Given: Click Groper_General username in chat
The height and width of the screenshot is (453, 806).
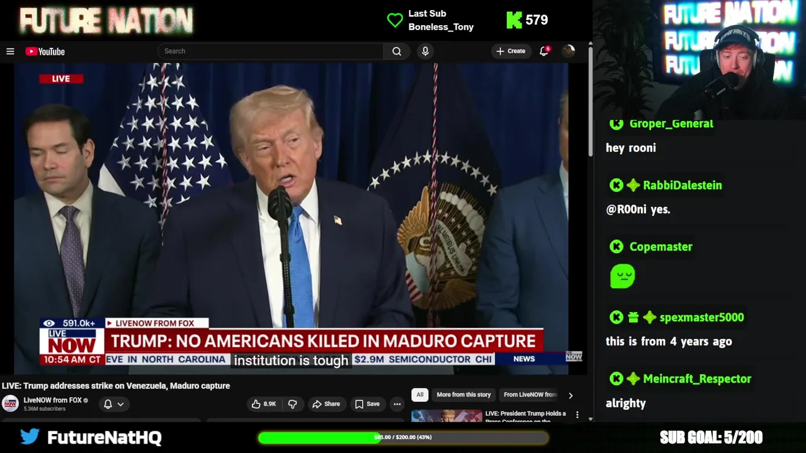Looking at the screenshot, I should pos(671,123).
